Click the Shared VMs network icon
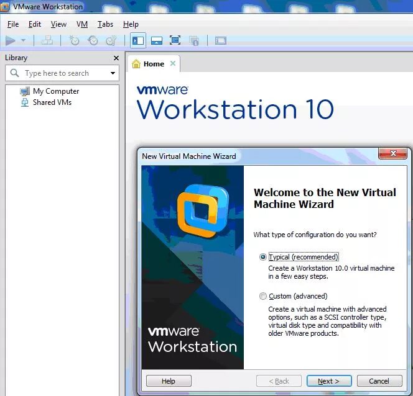Viewport: 413px width, 396px height. click(25, 102)
